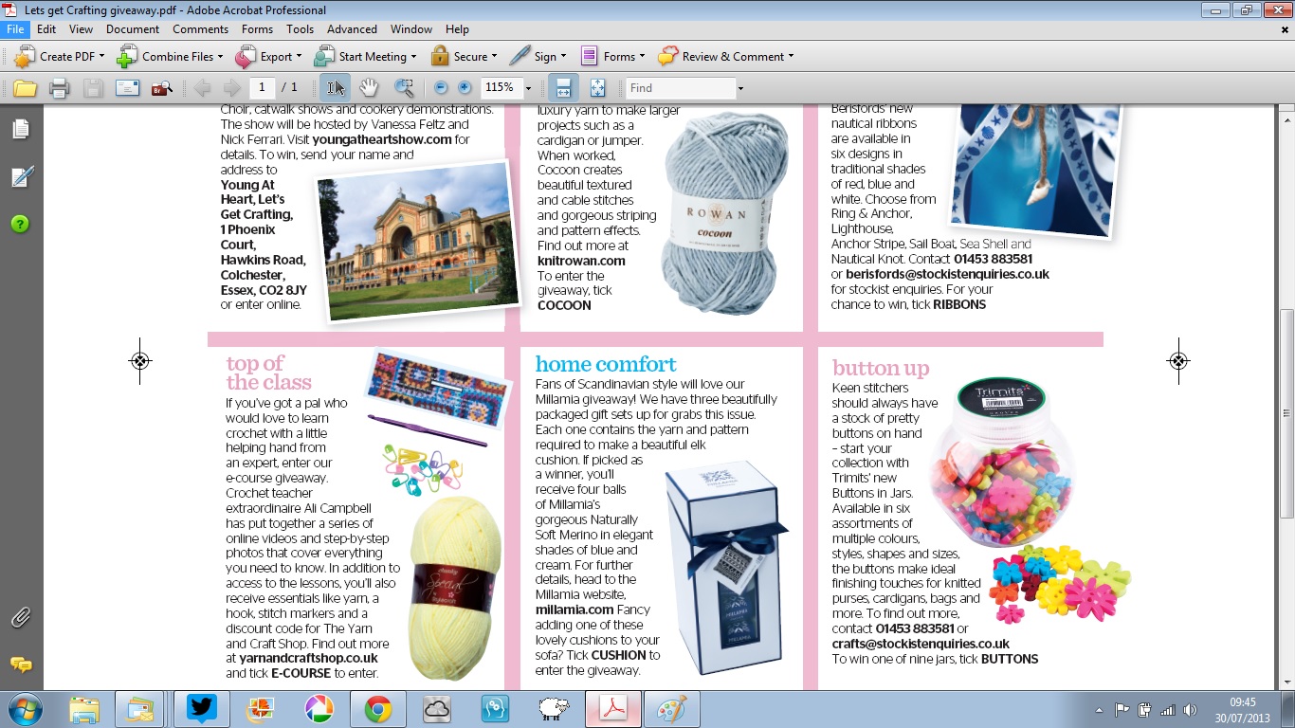1295x728 pixels.
Task: Open the Export dropdown menu
Action: pyautogui.click(x=269, y=57)
